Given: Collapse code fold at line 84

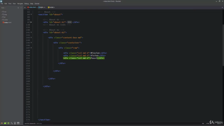Looking at the screenshot, I should click(31, 14).
